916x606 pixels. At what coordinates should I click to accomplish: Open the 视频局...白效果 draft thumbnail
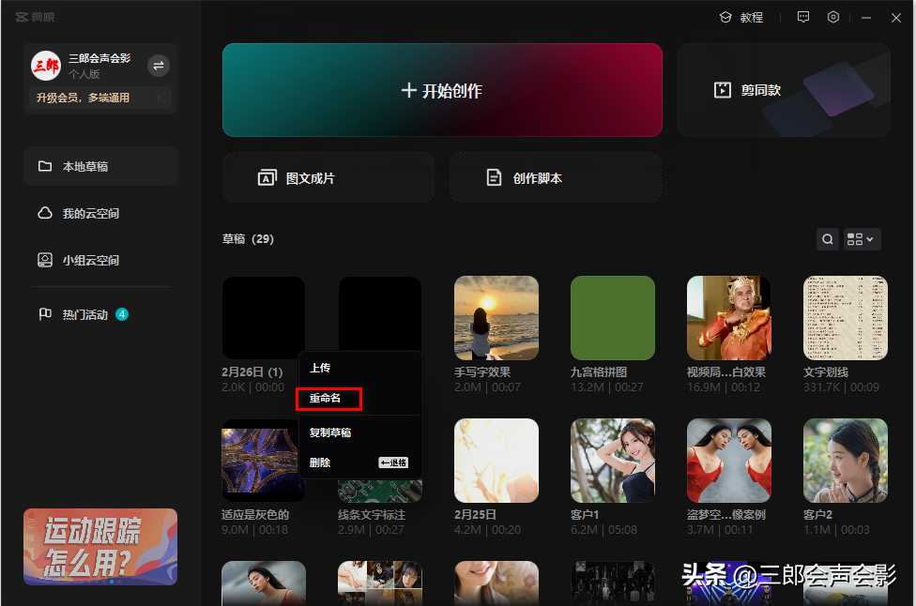click(x=728, y=318)
